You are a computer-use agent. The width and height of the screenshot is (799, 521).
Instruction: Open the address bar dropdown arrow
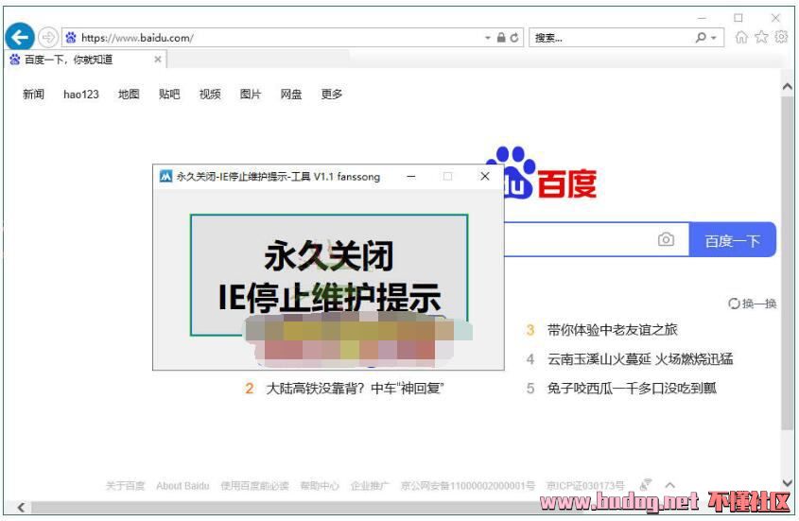[488, 38]
